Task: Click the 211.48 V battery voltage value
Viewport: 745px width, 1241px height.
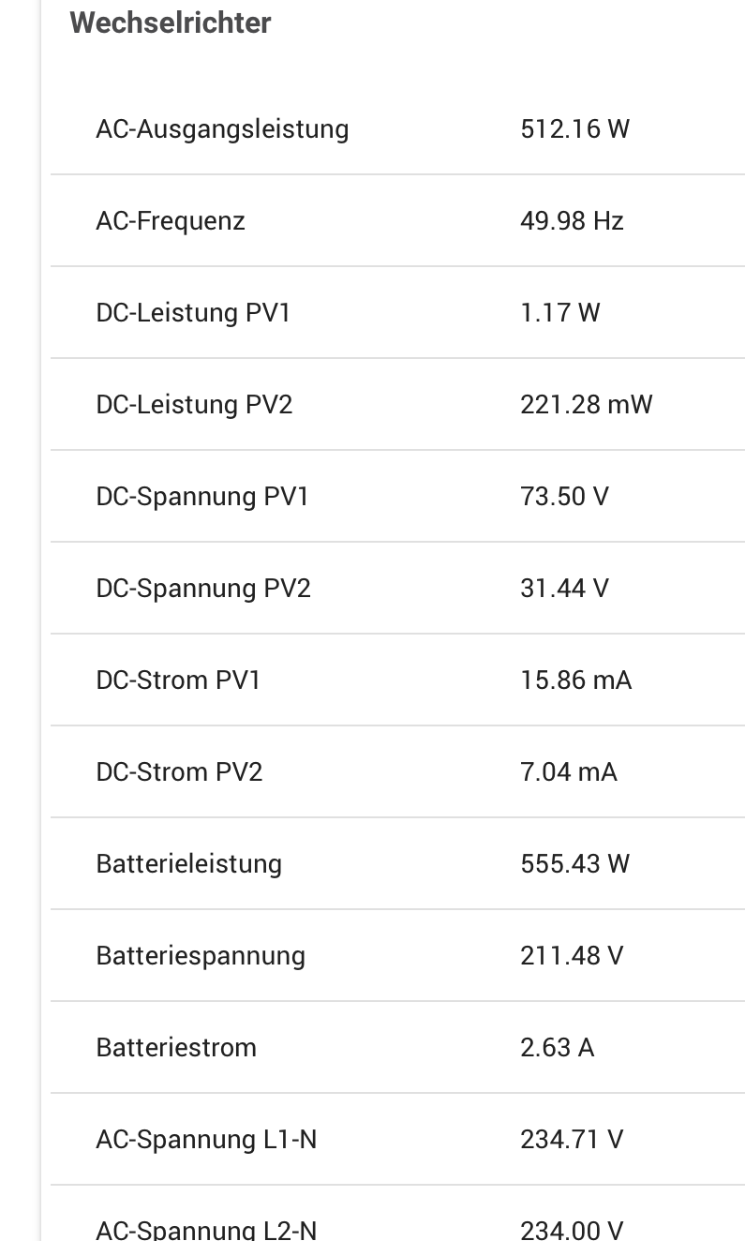Action: point(572,955)
